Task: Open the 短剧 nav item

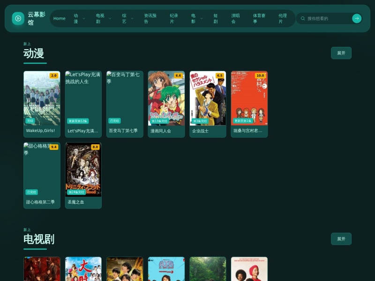Action: (216, 18)
